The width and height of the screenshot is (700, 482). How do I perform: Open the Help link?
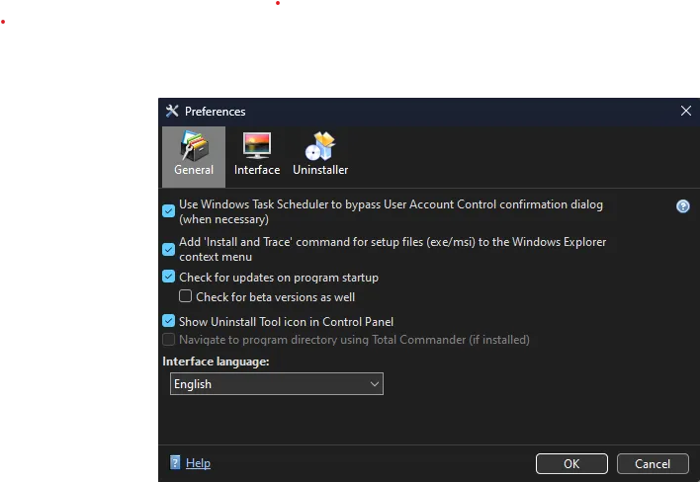click(x=198, y=463)
